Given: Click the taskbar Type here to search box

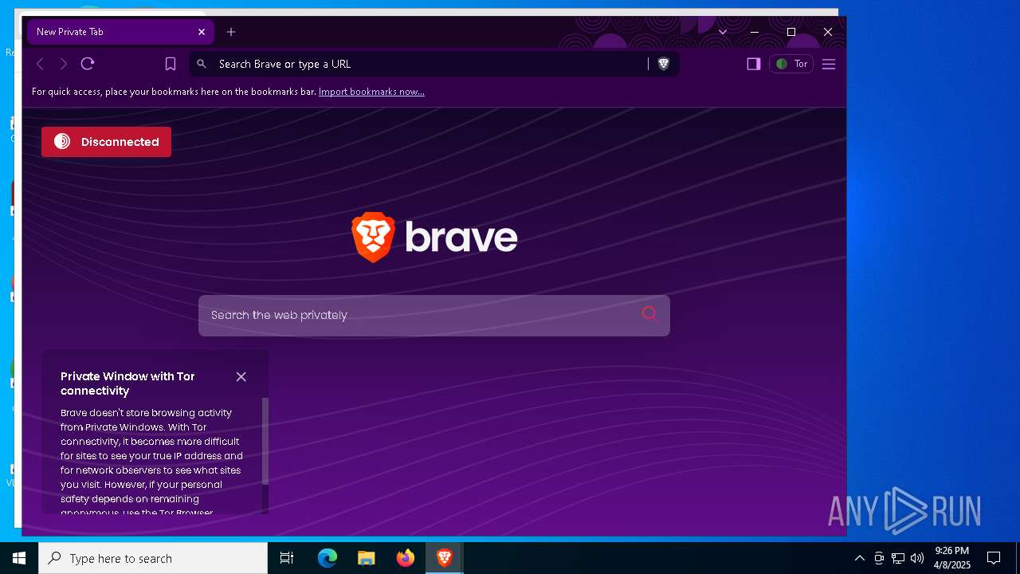Looking at the screenshot, I should [153, 558].
